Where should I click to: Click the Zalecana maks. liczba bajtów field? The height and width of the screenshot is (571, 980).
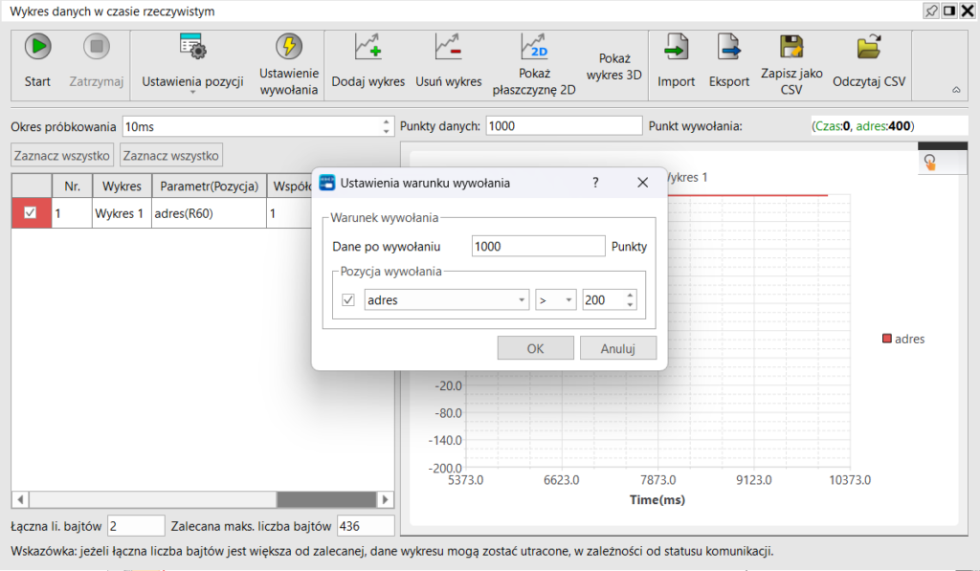click(366, 526)
